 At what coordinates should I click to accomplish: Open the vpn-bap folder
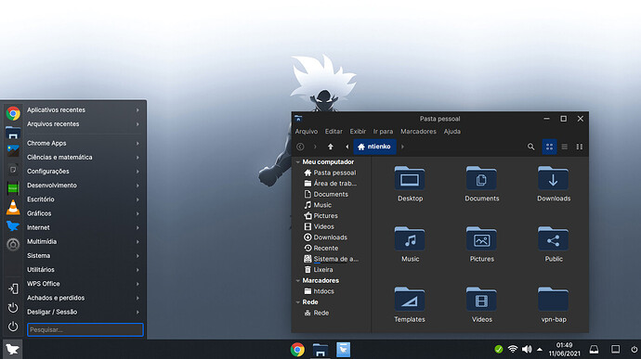tap(554, 304)
